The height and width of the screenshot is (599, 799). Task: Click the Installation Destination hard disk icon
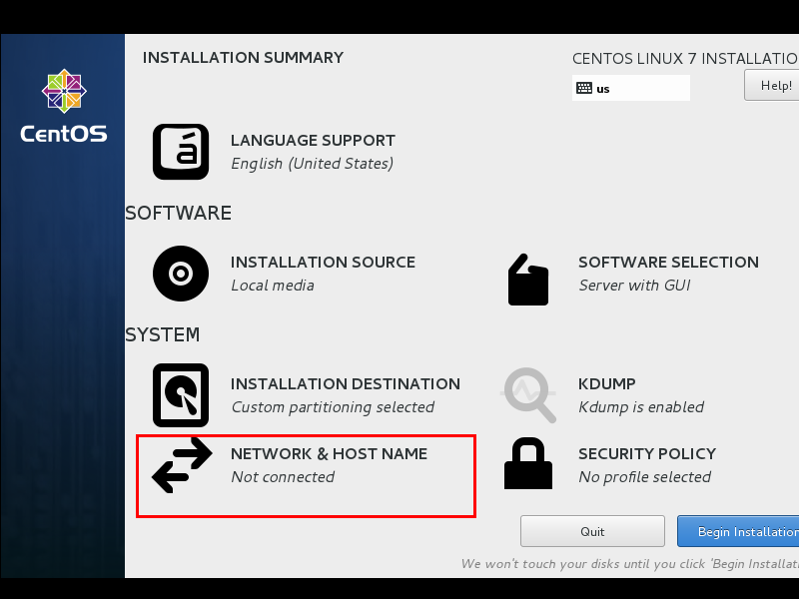pos(181,395)
